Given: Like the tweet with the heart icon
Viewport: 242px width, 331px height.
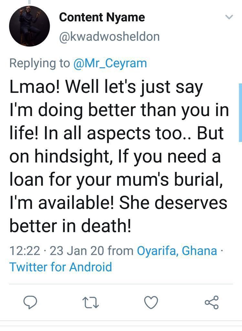Looking at the screenshot, I should [151, 303].
